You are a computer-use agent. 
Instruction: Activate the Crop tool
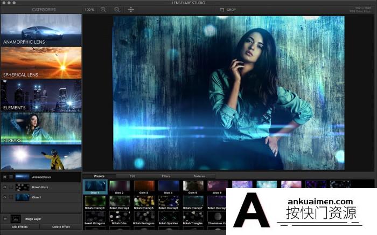tap(228, 10)
